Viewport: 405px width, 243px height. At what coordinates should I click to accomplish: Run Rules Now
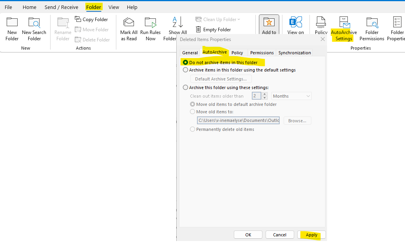pyautogui.click(x=150, y=29)
